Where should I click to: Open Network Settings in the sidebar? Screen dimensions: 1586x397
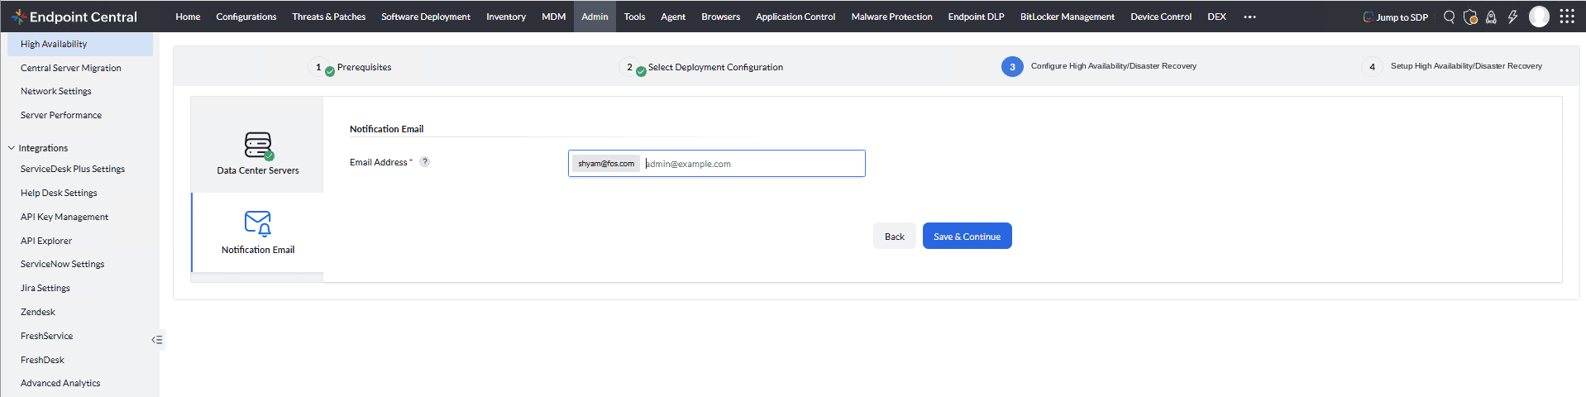tap(56, 91)
